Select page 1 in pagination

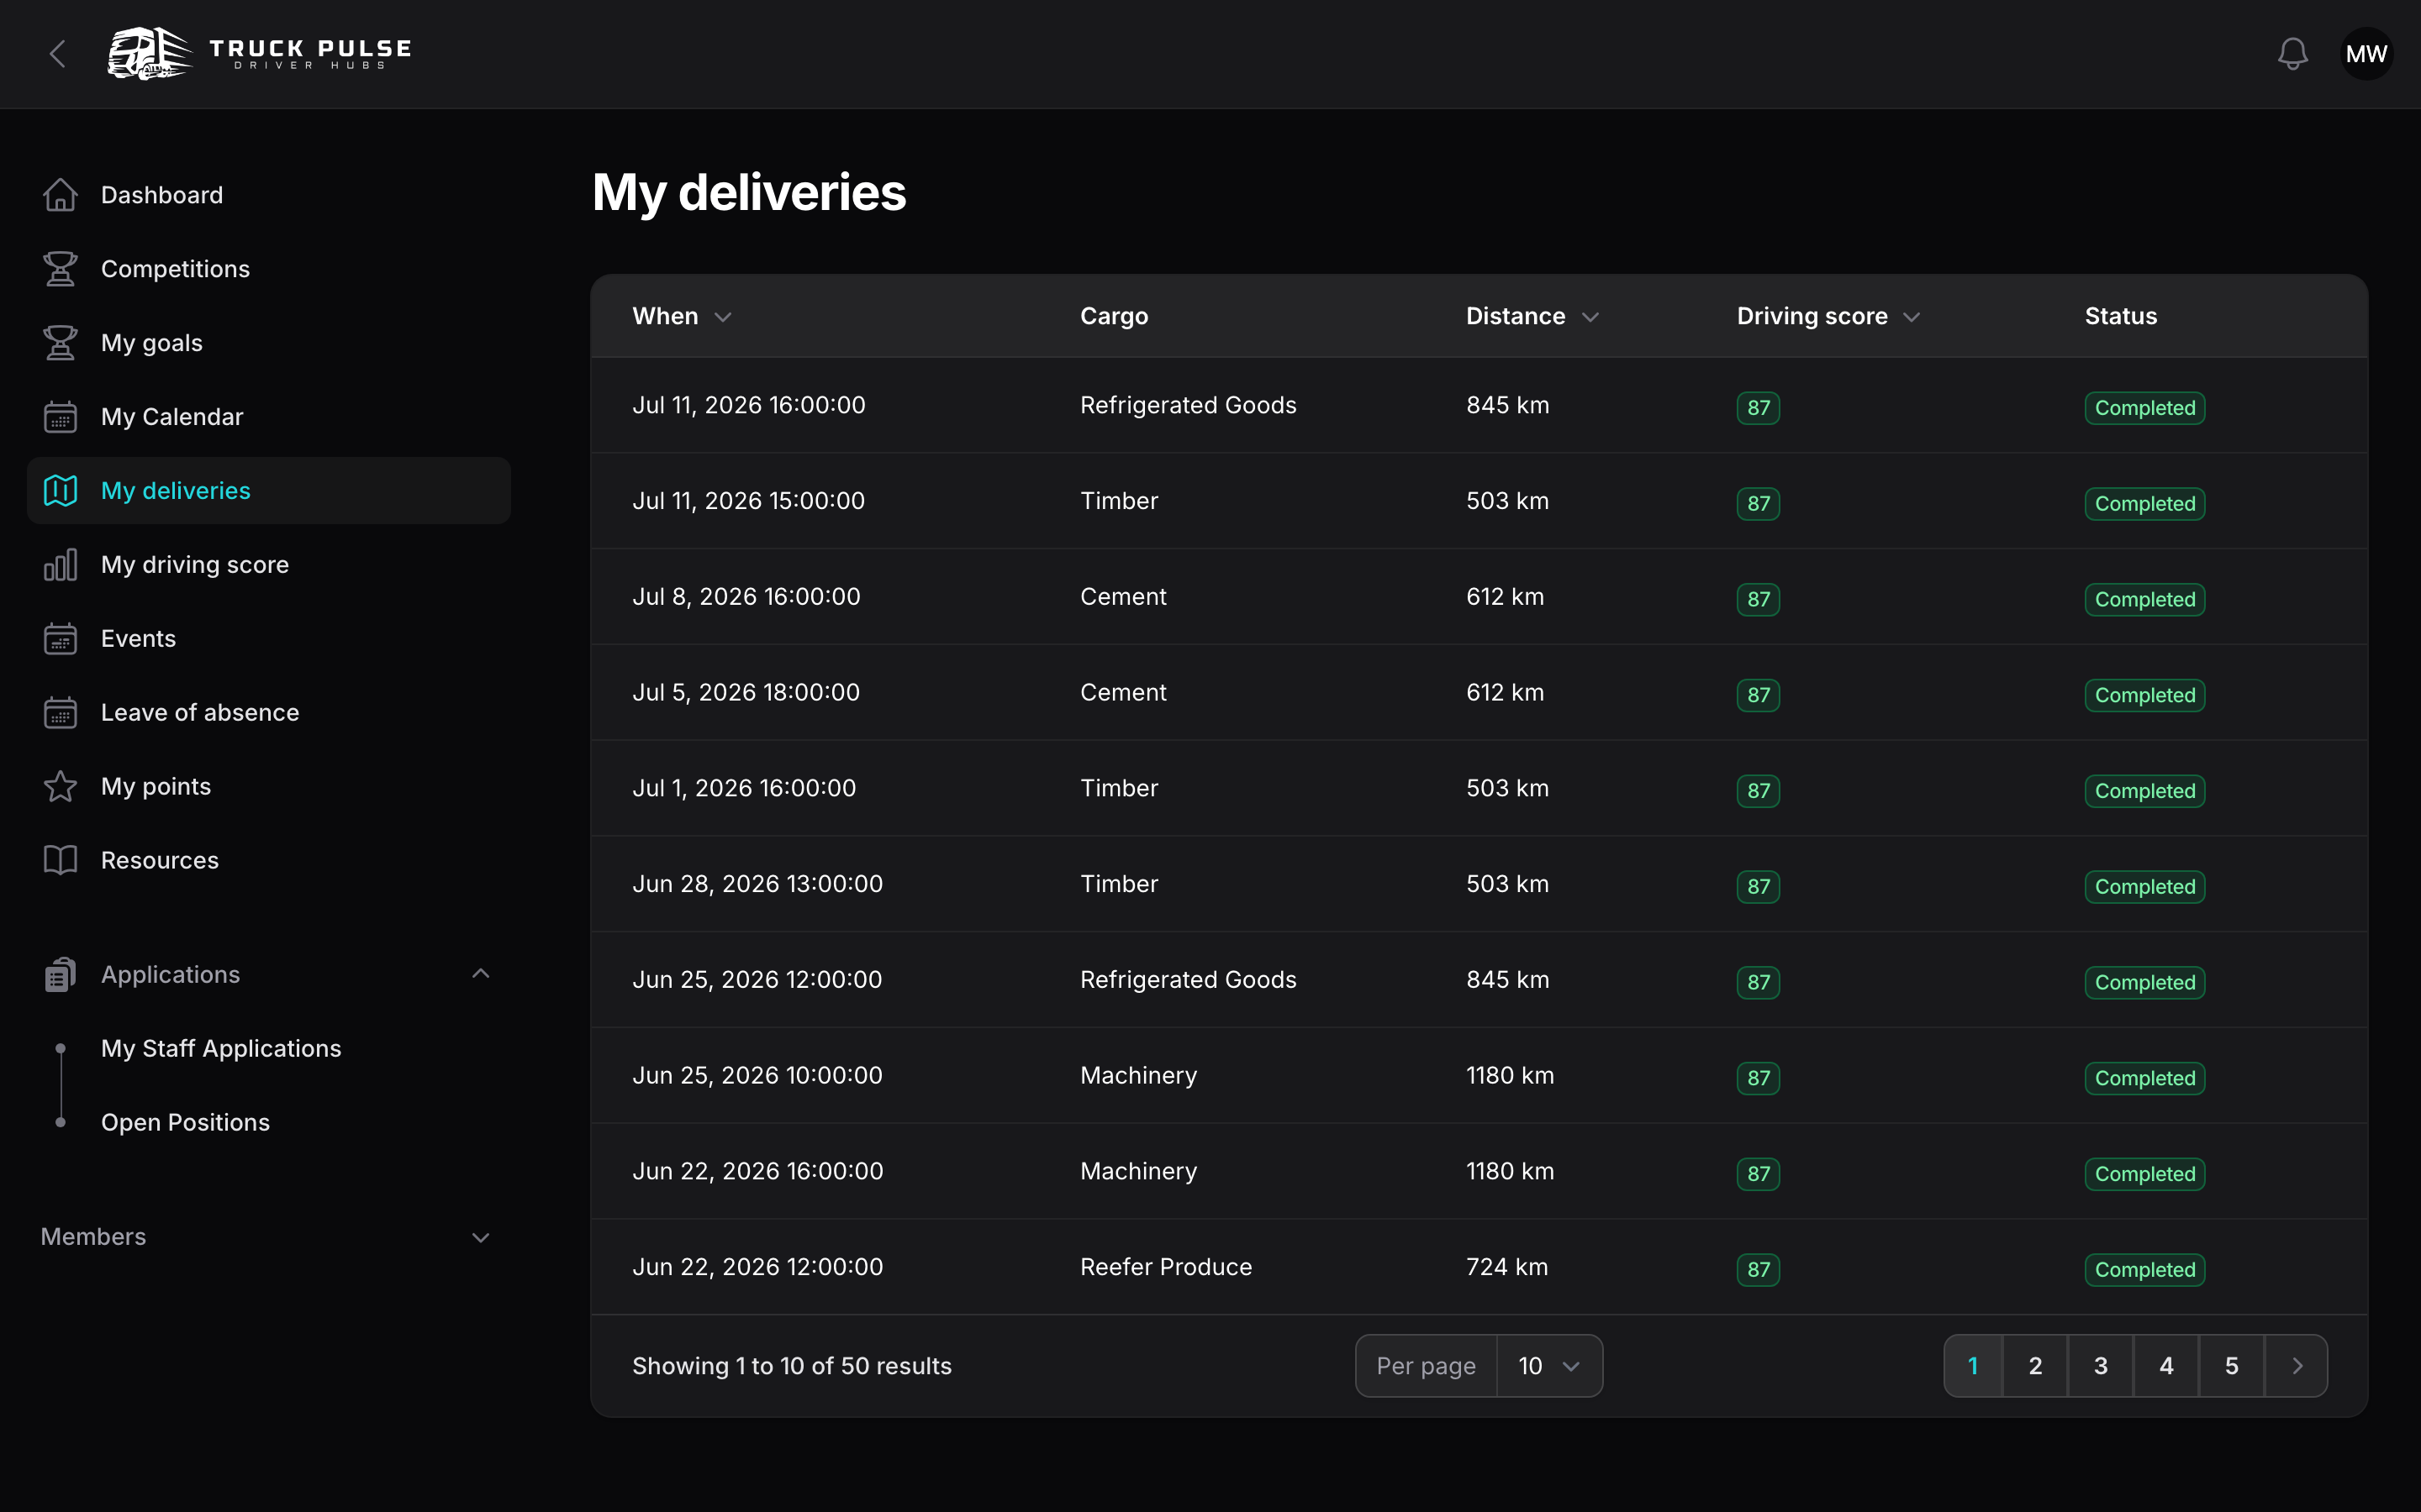click(x=1973, y=1366)
